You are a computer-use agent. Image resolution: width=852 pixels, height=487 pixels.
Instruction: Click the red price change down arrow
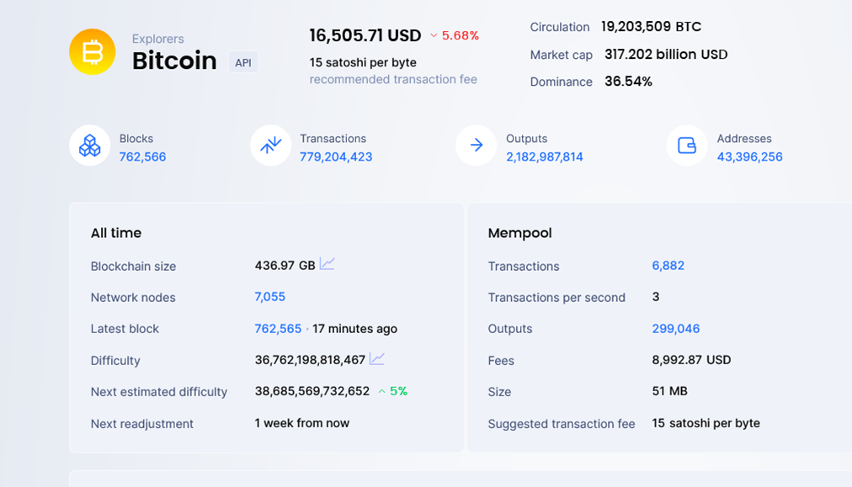tap(434, 36)
